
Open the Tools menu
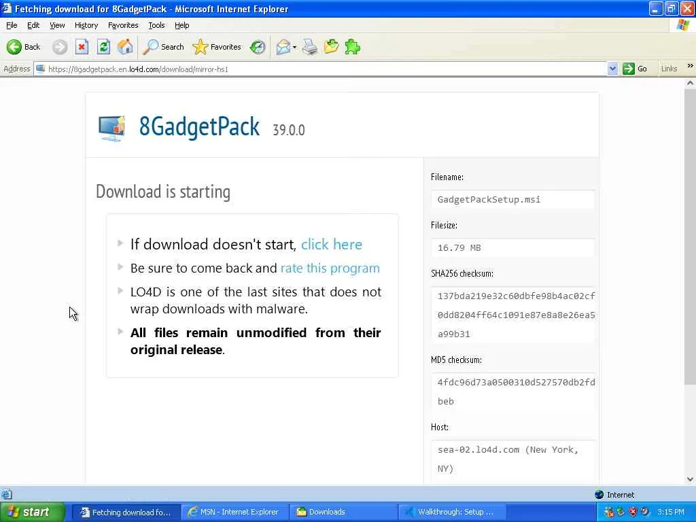156,25
